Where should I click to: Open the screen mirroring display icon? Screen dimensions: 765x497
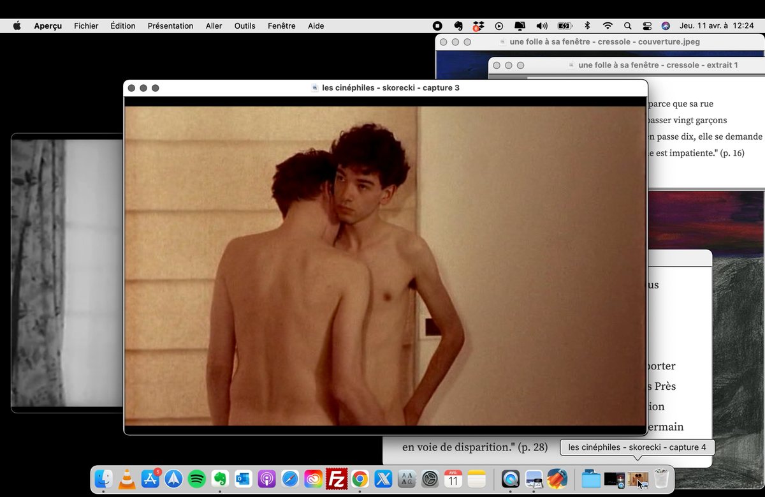pos(520,26)
